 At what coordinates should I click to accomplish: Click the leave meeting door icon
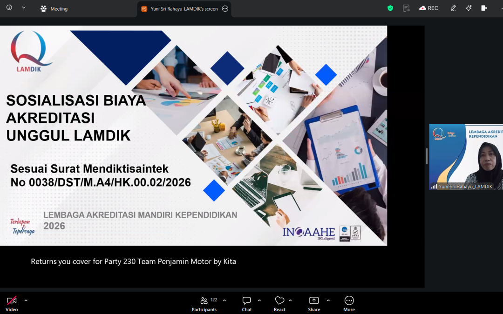click(484, 8)
